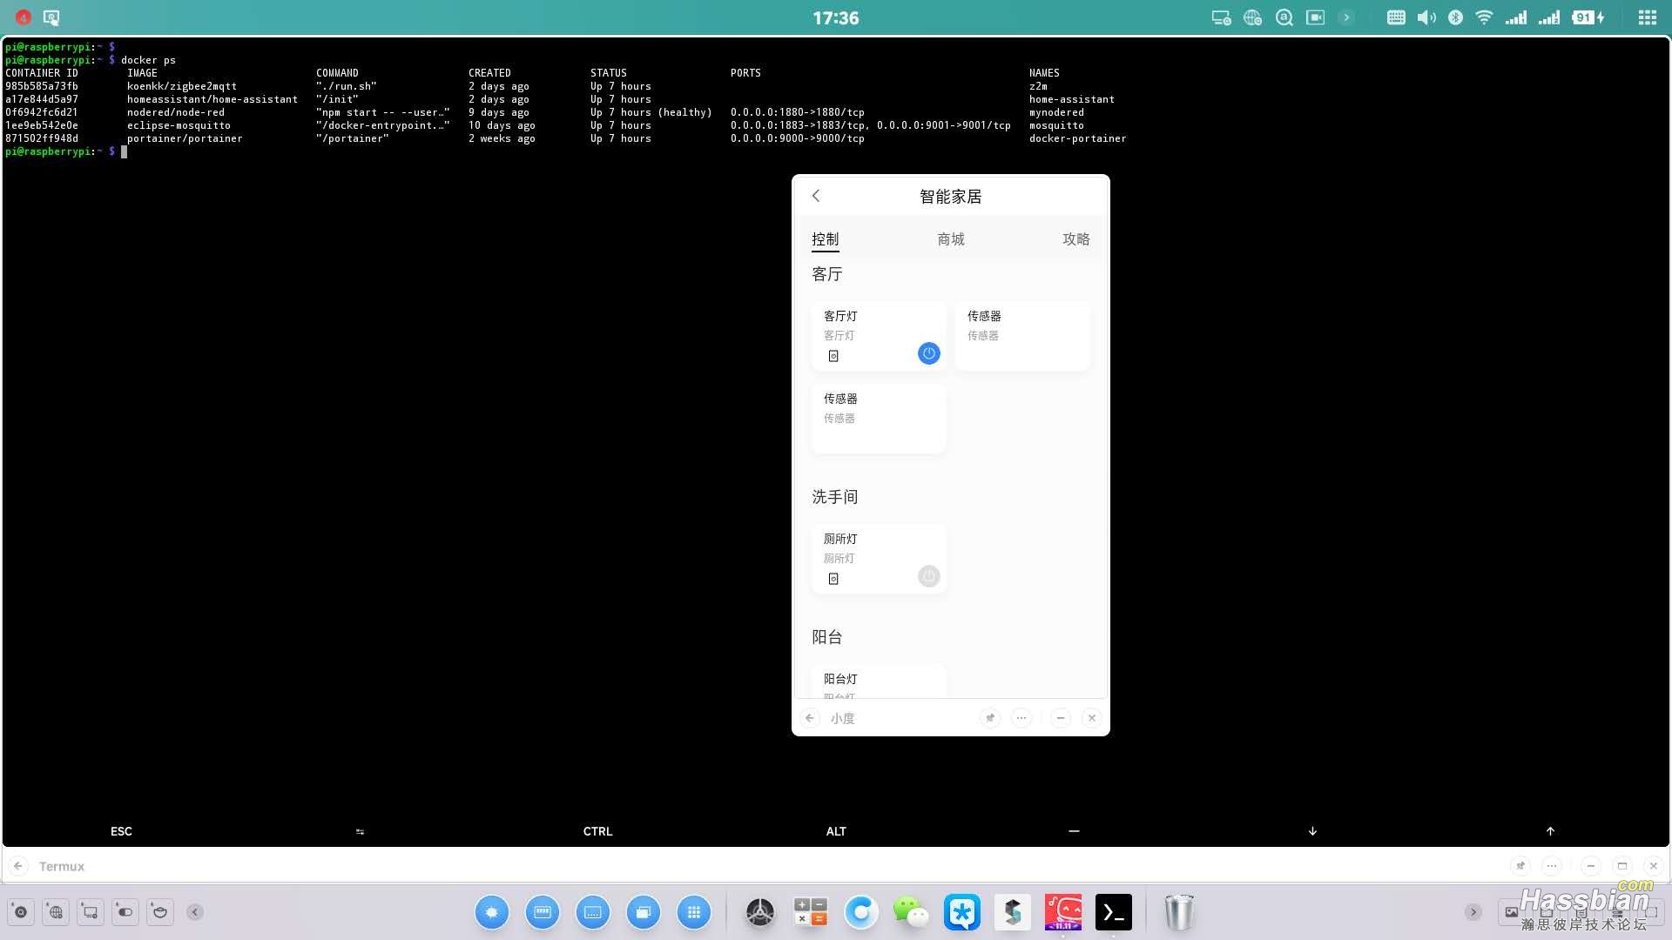
Task: Click the 小度 window back arrow
Action: [810, 718]
